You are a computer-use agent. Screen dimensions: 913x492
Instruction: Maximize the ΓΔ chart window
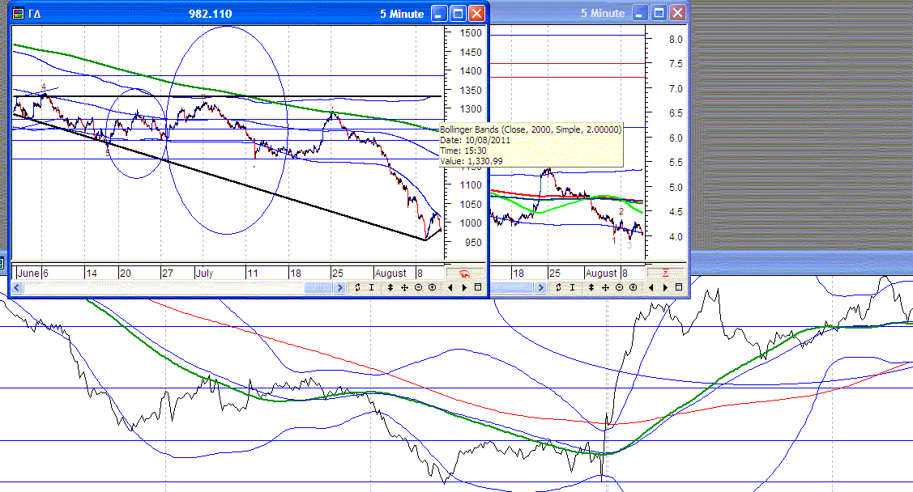tap(459, 14)
